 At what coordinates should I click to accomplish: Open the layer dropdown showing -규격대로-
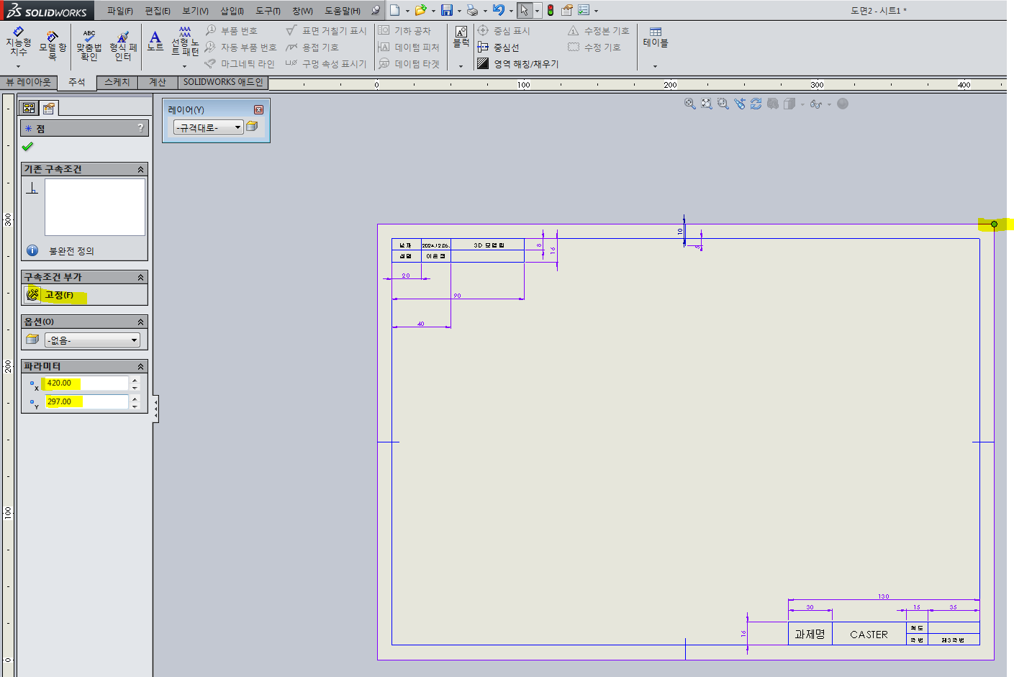click(x=208, y=127)
